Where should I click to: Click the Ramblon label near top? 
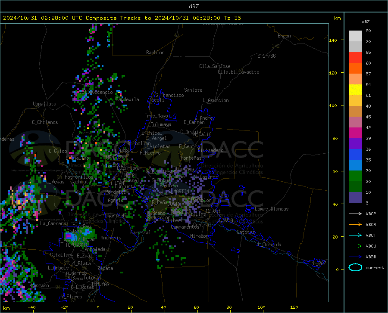pyautogui.click(x=155, y=53)
